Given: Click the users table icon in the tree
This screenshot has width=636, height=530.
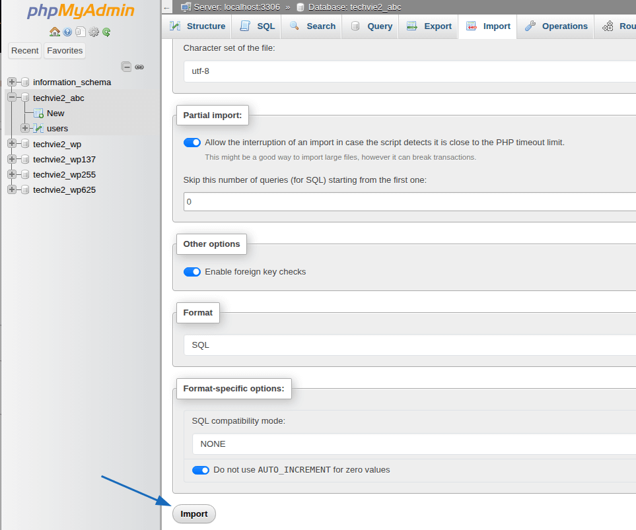Looking at the screenshot, I should [38, 128].
